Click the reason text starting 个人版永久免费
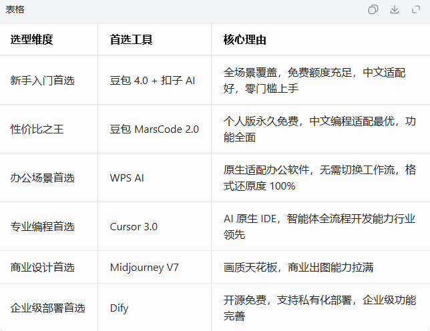The height and width of the screenshot is (331, 430). pyautogui.click(x=319, y=129)
